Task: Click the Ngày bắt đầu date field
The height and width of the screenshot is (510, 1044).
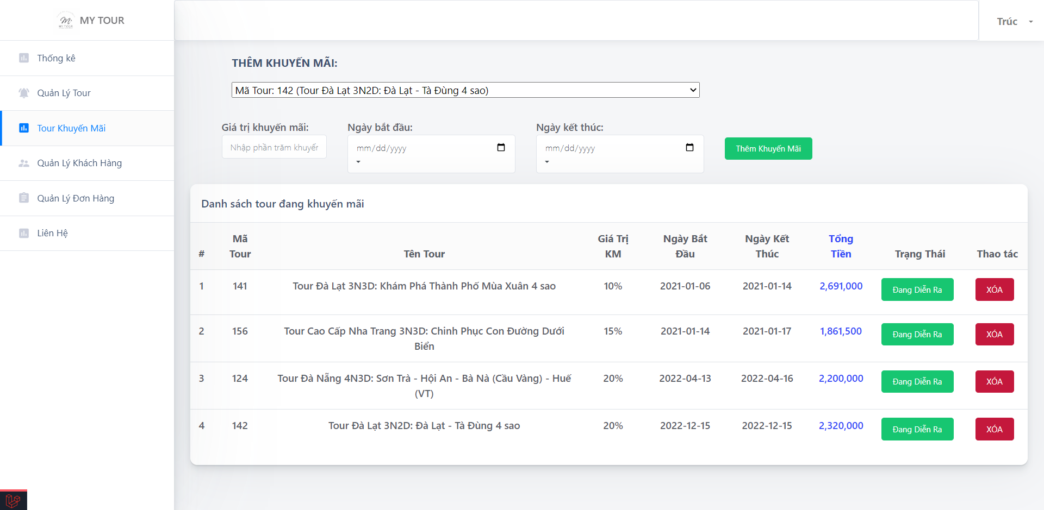Action: [x=431, y=154]
